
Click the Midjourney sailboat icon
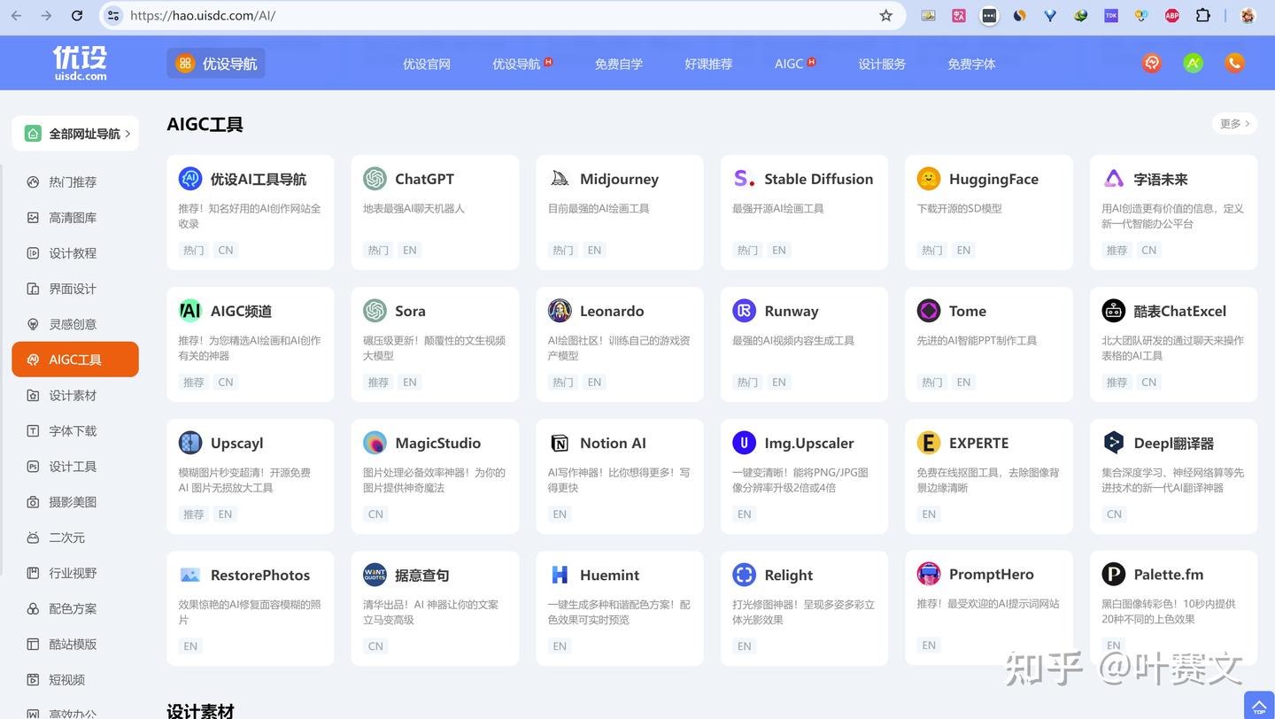pyautogui.click(x=560, y=179)
